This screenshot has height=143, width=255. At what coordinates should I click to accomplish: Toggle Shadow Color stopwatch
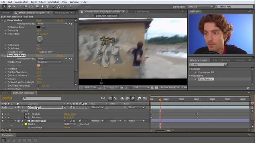point(8,27)
